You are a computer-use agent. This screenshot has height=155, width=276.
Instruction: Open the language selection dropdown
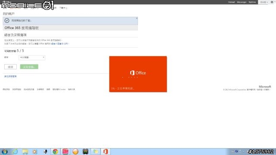[32, 57]
